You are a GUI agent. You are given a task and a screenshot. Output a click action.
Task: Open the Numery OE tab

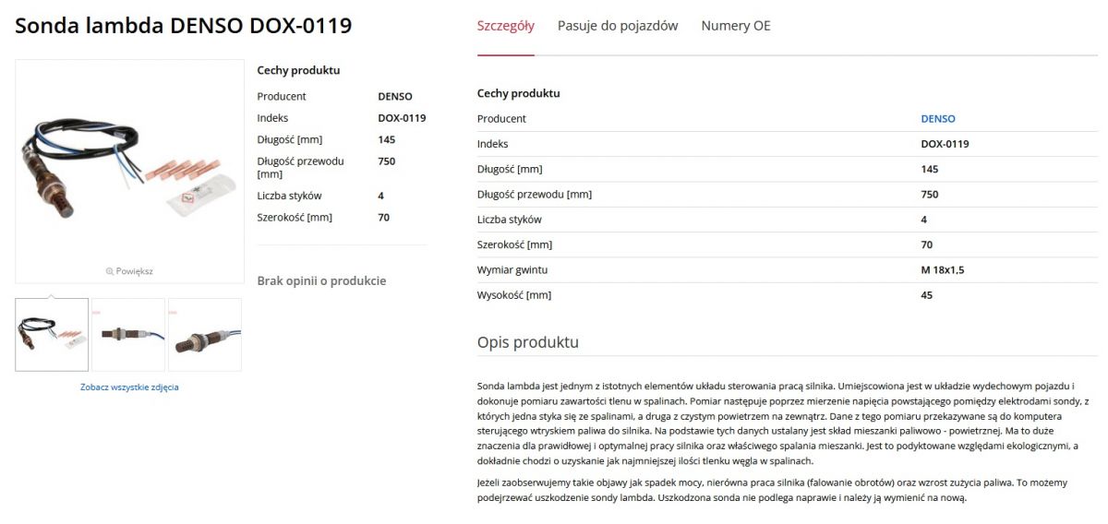point(736,26)
